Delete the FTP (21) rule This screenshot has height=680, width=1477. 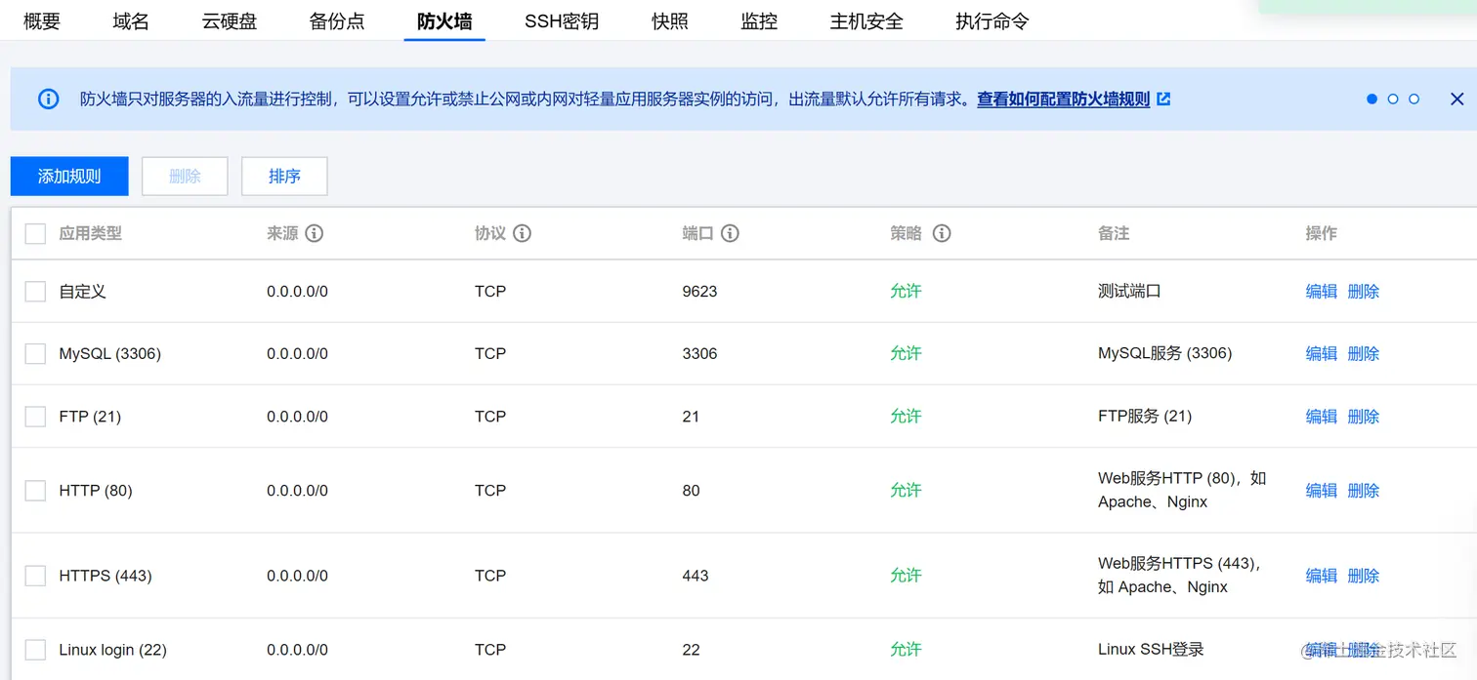pos(1364,417)
